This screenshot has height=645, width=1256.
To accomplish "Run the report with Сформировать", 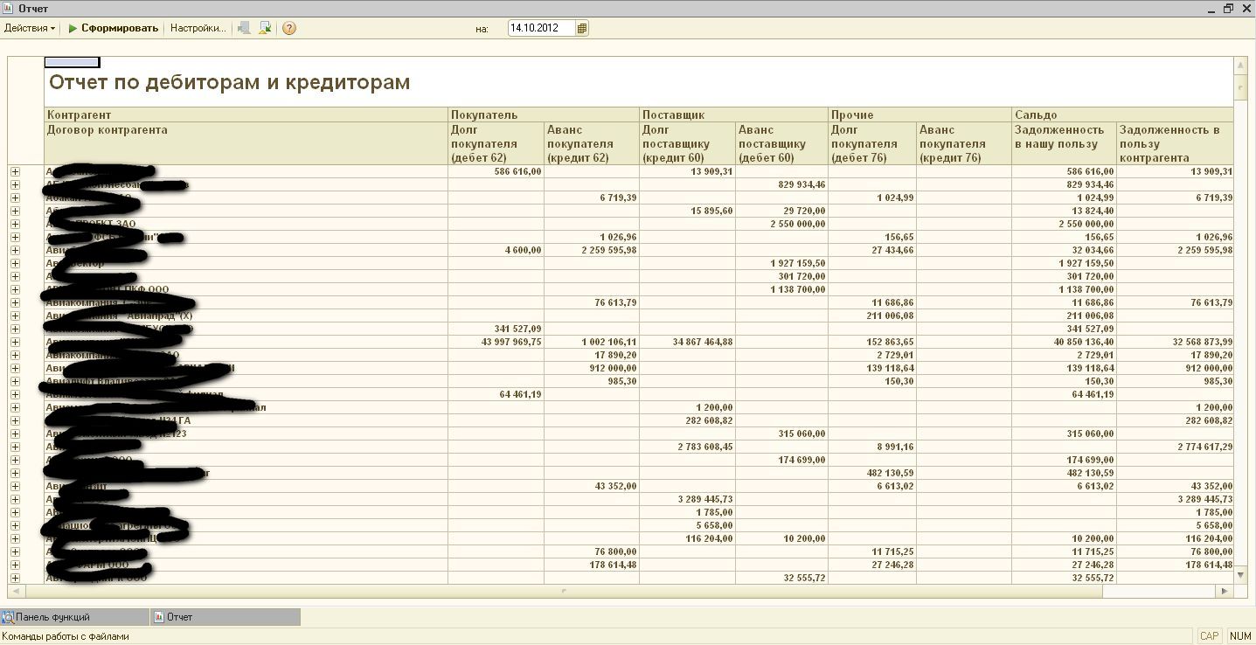I will [114, 28].
